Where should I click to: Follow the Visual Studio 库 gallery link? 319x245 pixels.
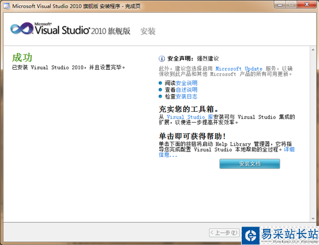click(x=190, y=117)
